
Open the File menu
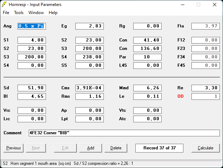pyautogui.click(x=6, y=13)
